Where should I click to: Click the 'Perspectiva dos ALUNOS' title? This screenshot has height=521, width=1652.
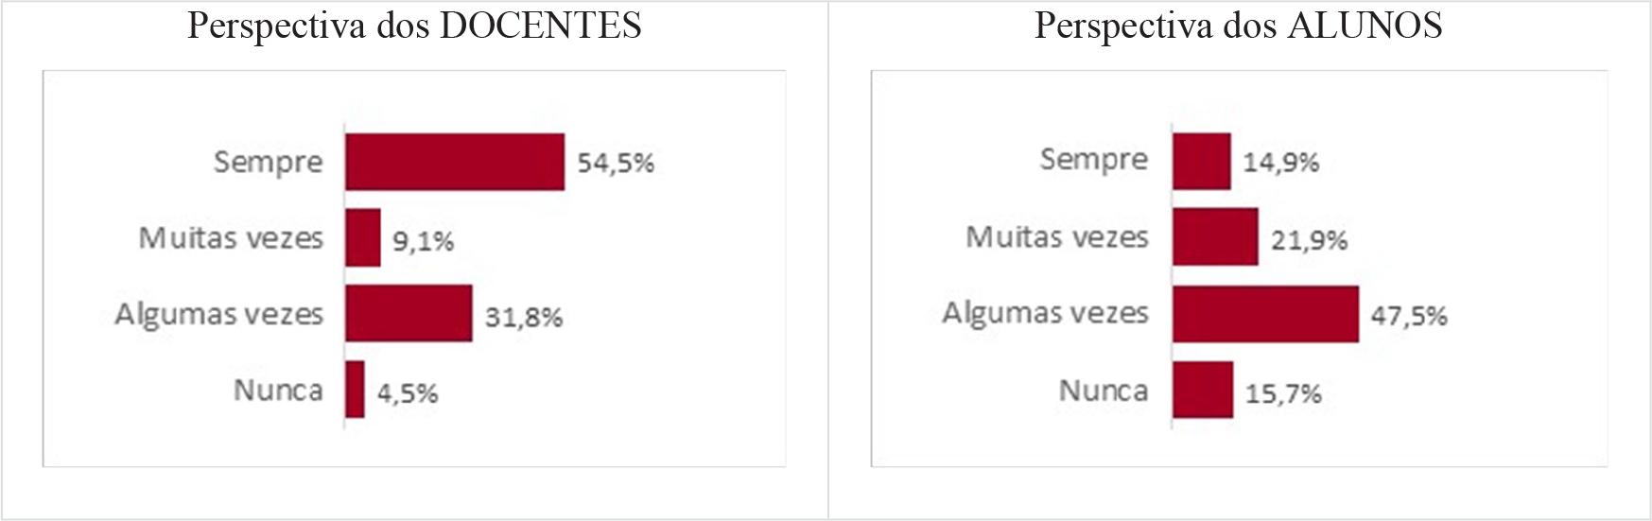1238,26
